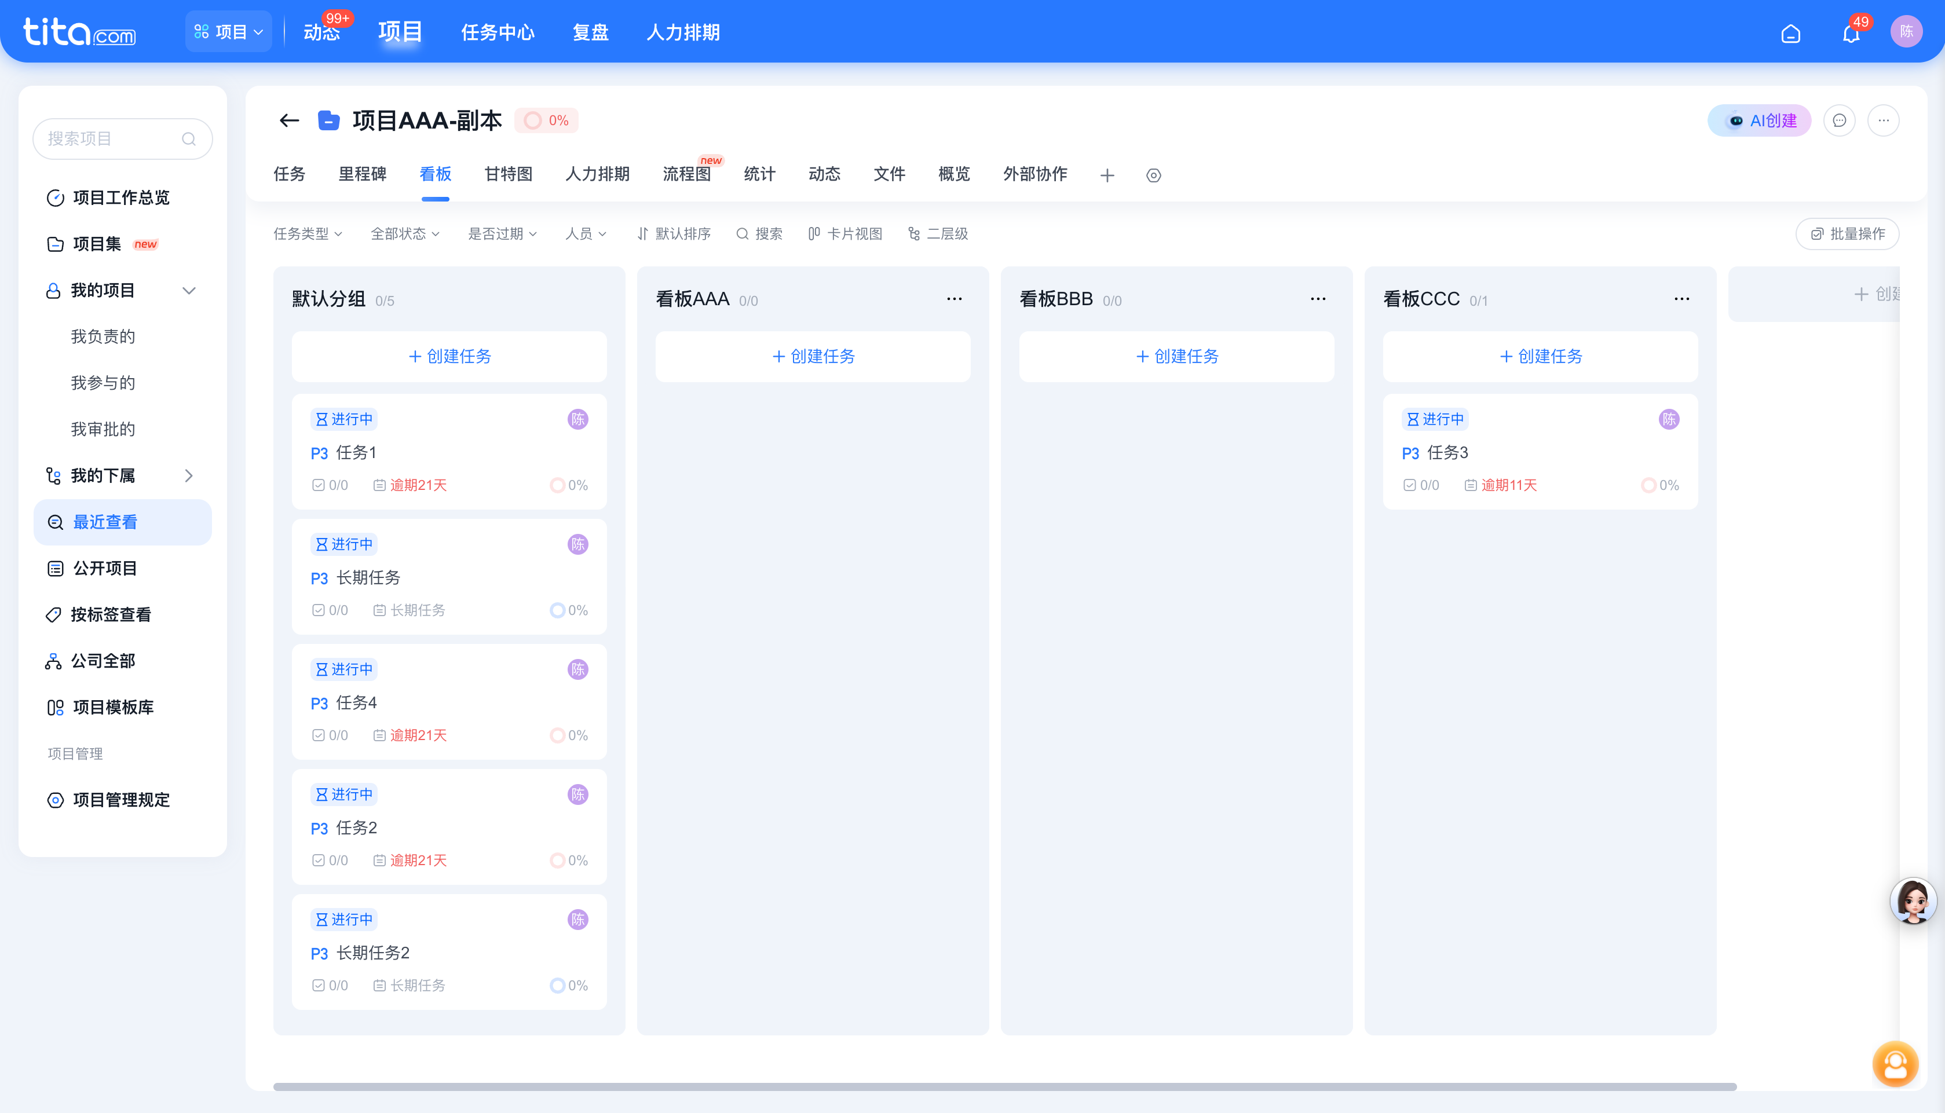
Task: Click 默认排序 sort option
Action: click(674, 233)
